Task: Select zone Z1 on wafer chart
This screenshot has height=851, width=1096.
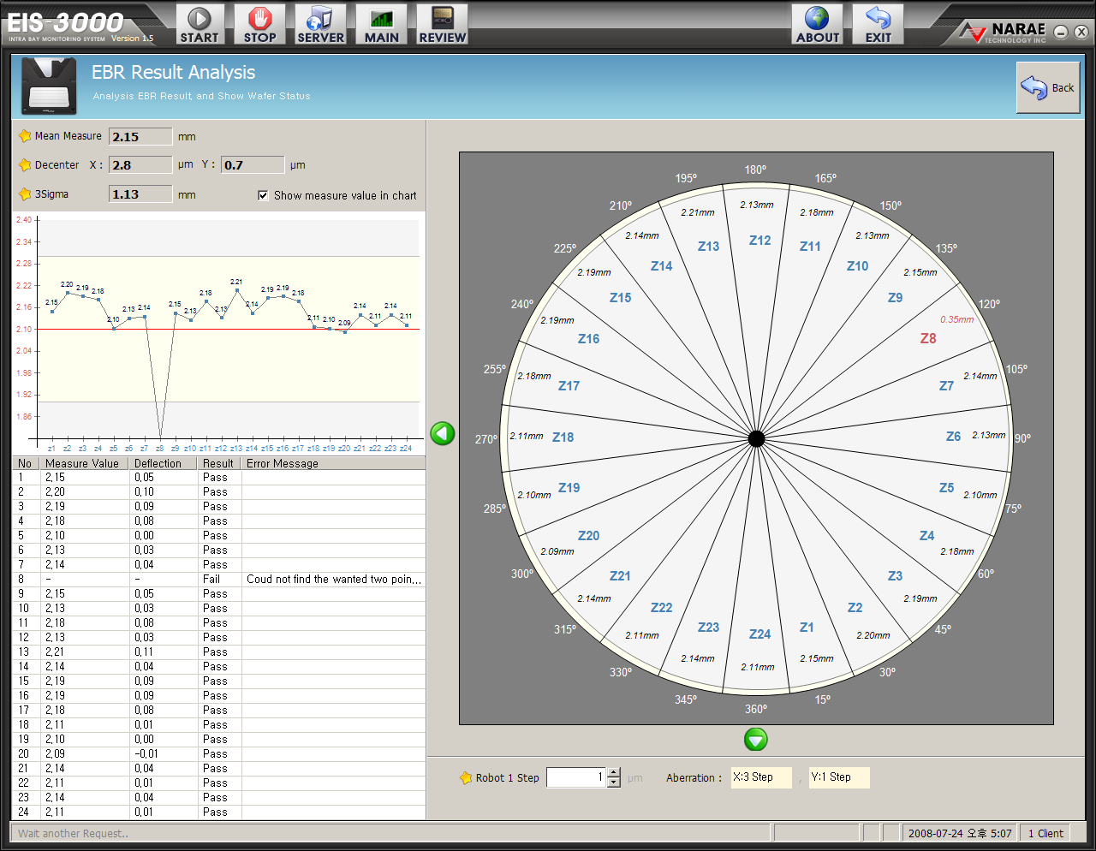Action: coord(807,628)
